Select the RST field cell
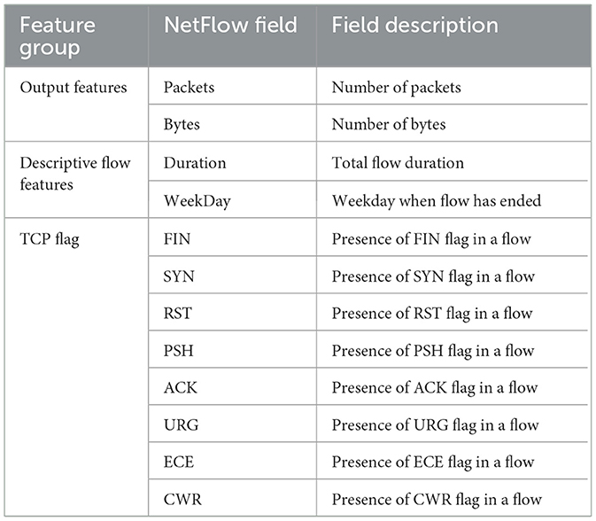 [178, 313]
